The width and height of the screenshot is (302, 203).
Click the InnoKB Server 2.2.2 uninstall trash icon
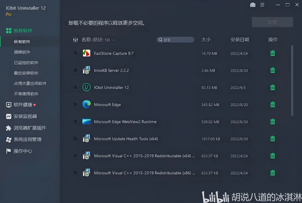point(273,70)
